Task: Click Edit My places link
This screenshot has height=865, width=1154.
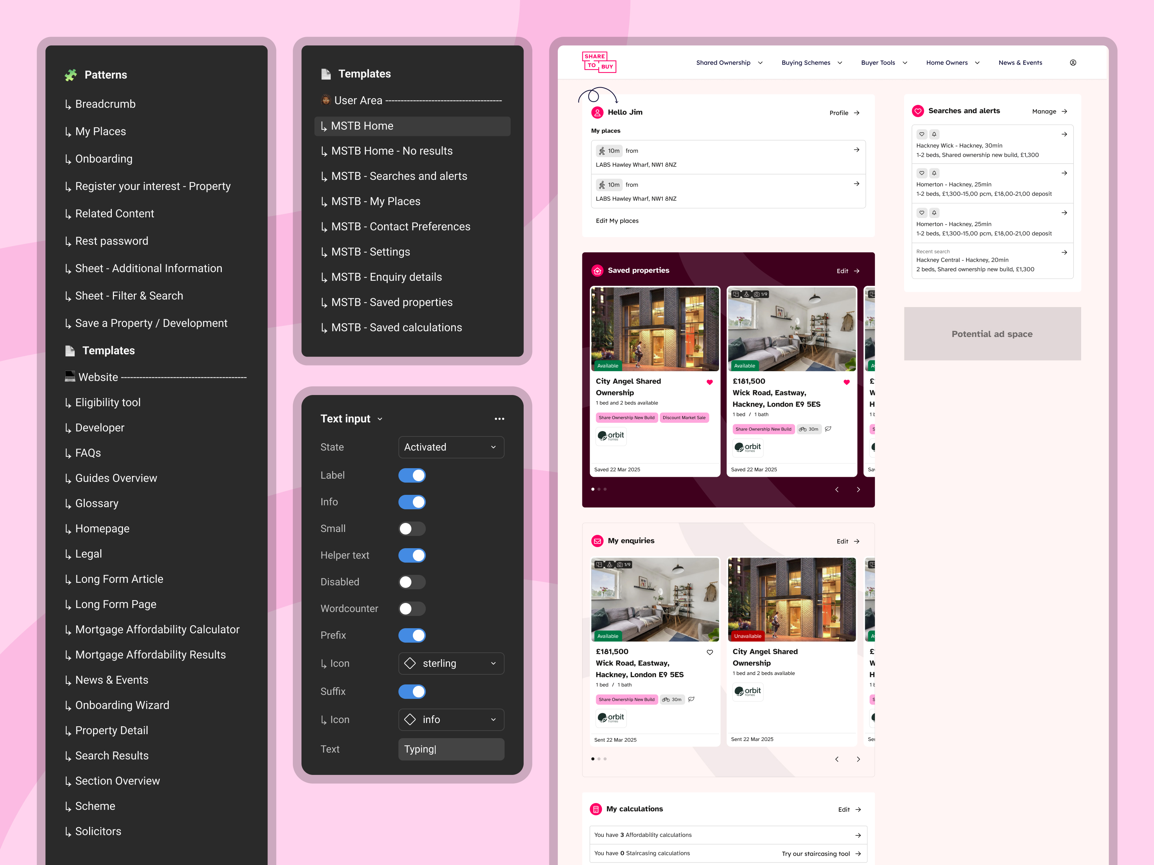Action: (617, 221)
